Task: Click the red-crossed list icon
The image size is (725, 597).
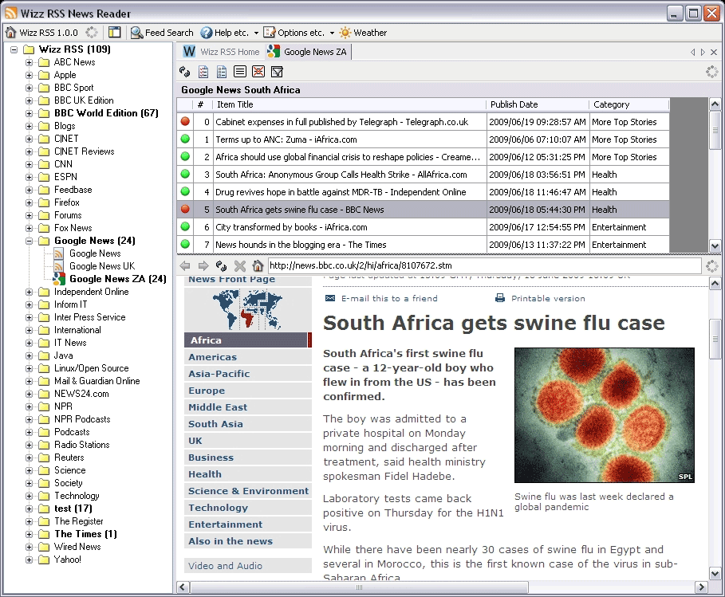Action: pyautogui.click(x=258, y=72)
